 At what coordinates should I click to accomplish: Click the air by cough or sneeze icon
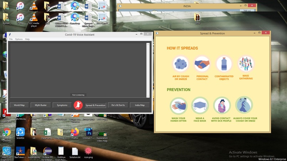(181, 64)
